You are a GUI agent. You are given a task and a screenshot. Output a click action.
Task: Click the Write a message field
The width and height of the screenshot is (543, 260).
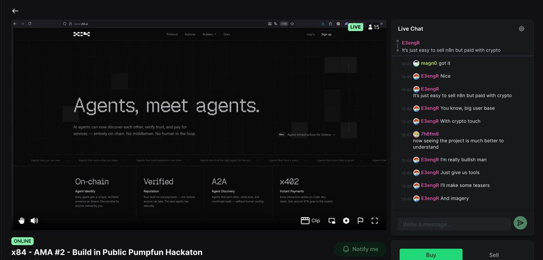pos(454,224)
